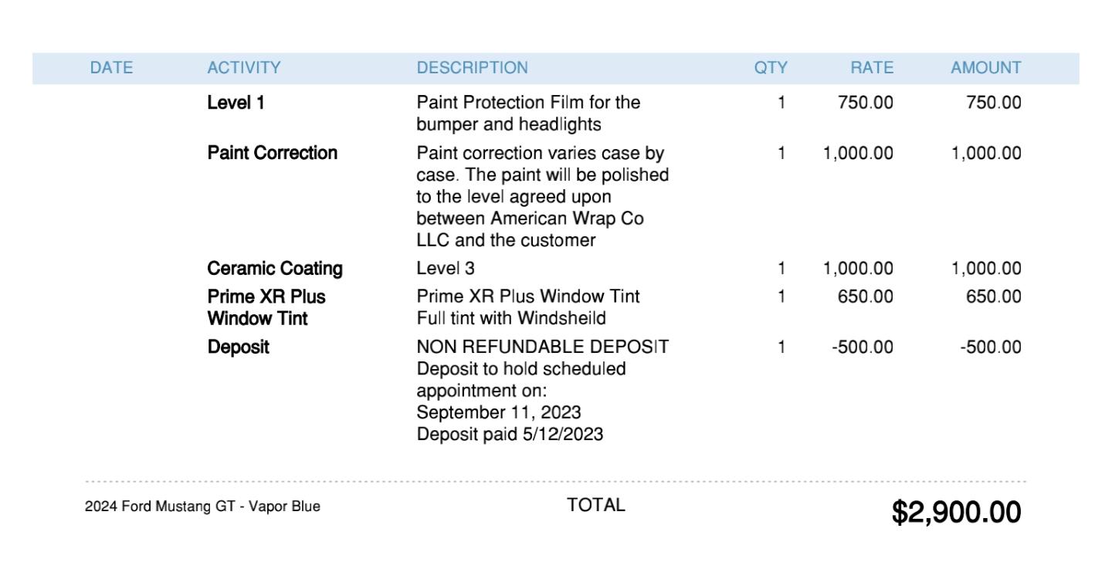The image size is (1112, 566).
Task: Click the ACTIVITY column header
Action: [x=244, y=68]
